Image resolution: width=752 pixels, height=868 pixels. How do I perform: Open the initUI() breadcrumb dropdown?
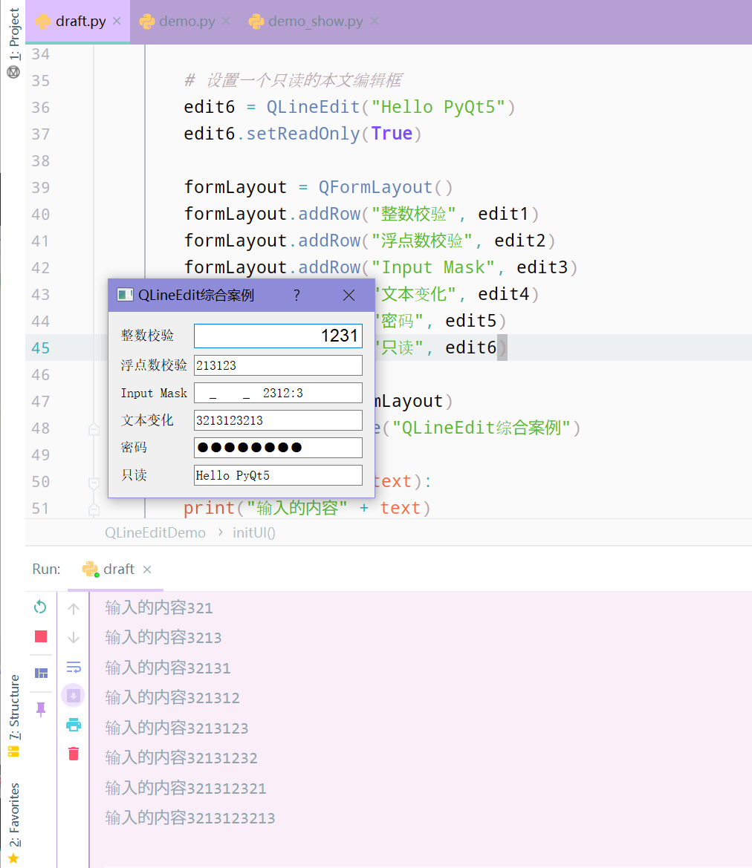(253, 532)
